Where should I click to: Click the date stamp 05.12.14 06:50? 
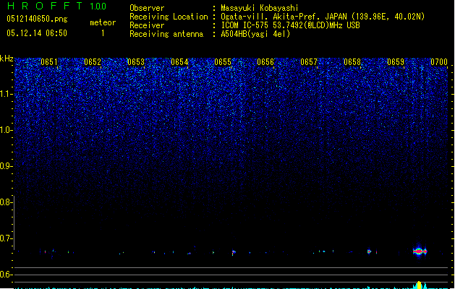tap(37, 33)
